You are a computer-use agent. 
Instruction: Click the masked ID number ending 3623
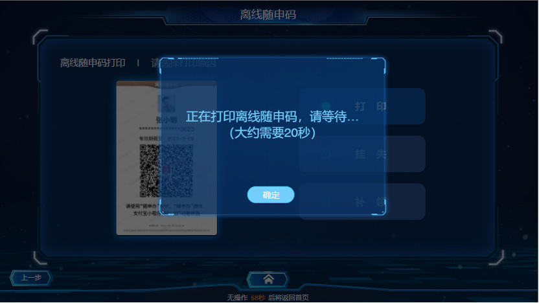coord(166,129)
